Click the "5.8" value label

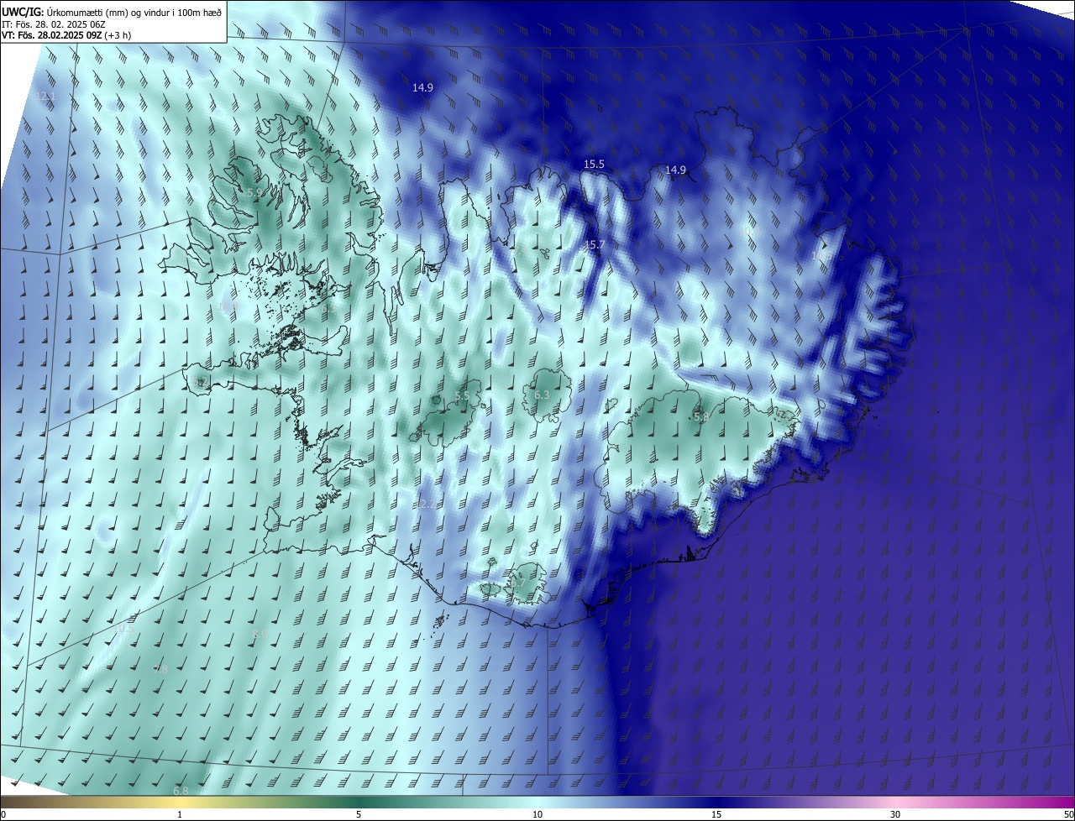click(701, 416)
